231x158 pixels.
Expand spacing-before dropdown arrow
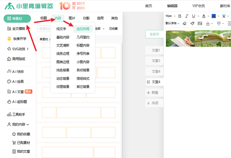212,24
